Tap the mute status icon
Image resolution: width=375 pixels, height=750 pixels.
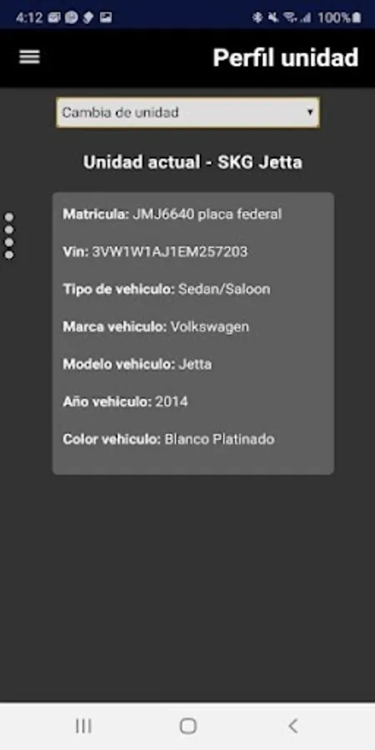click(273, 18)
